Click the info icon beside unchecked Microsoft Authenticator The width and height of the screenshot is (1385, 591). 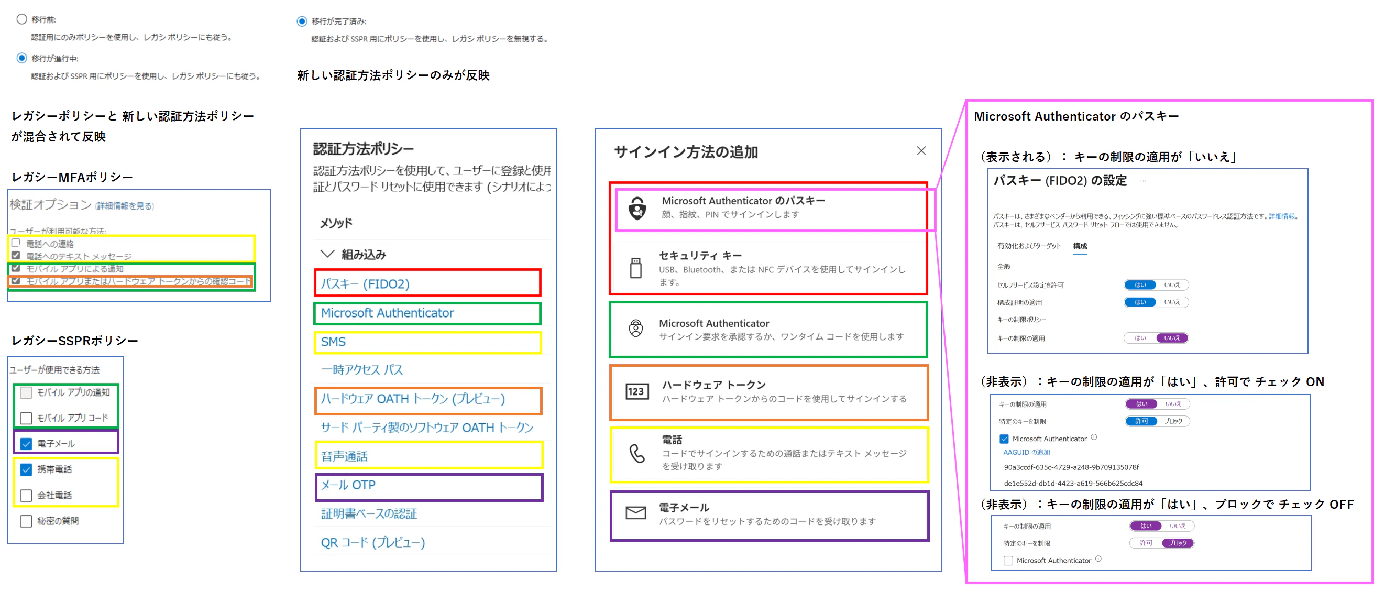(1098, 559)
